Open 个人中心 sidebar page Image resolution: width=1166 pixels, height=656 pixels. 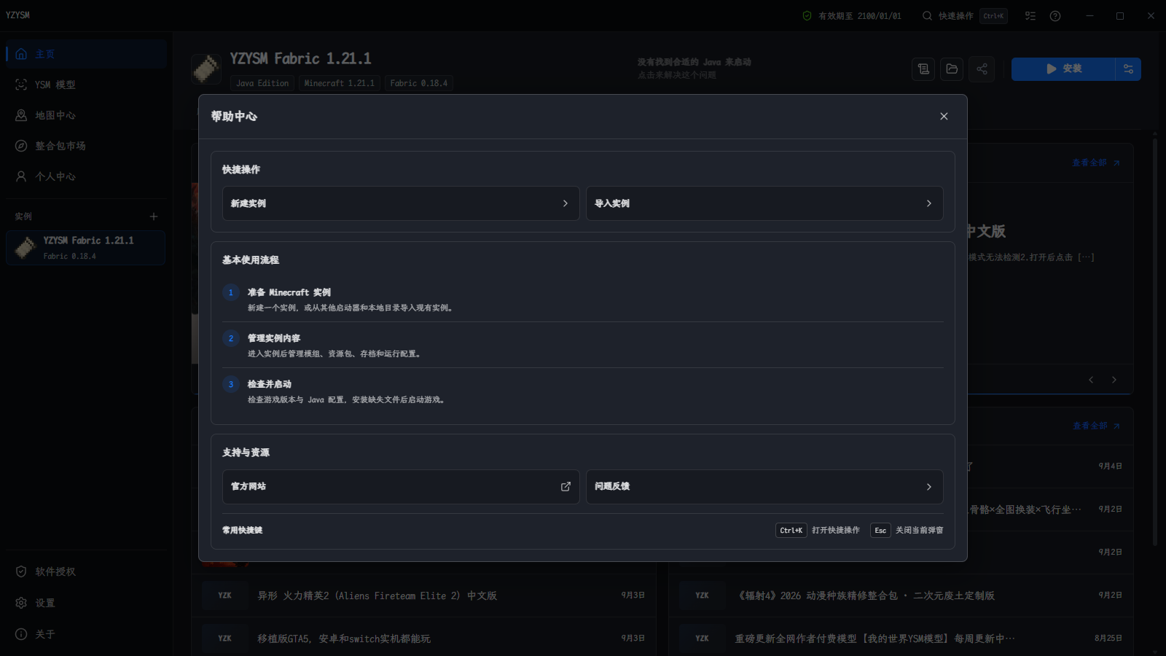coord(86,176)
